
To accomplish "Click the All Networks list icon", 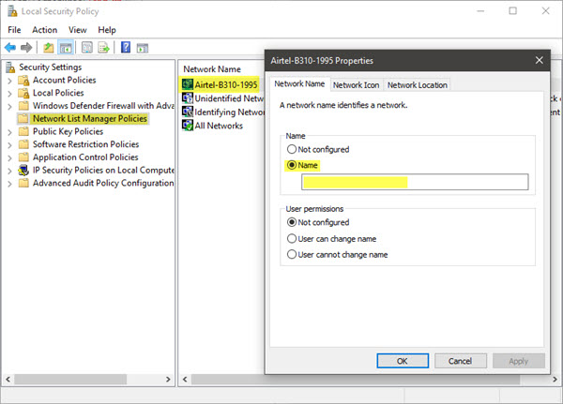I will point(188,126).
